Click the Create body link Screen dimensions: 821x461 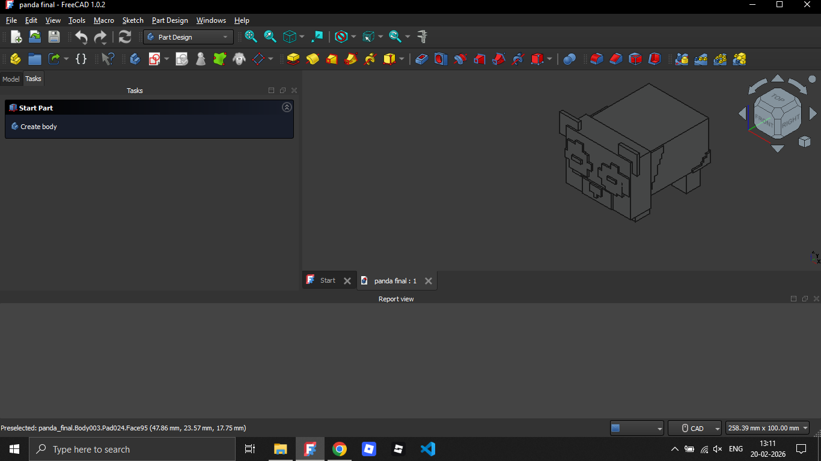(38, 127)
